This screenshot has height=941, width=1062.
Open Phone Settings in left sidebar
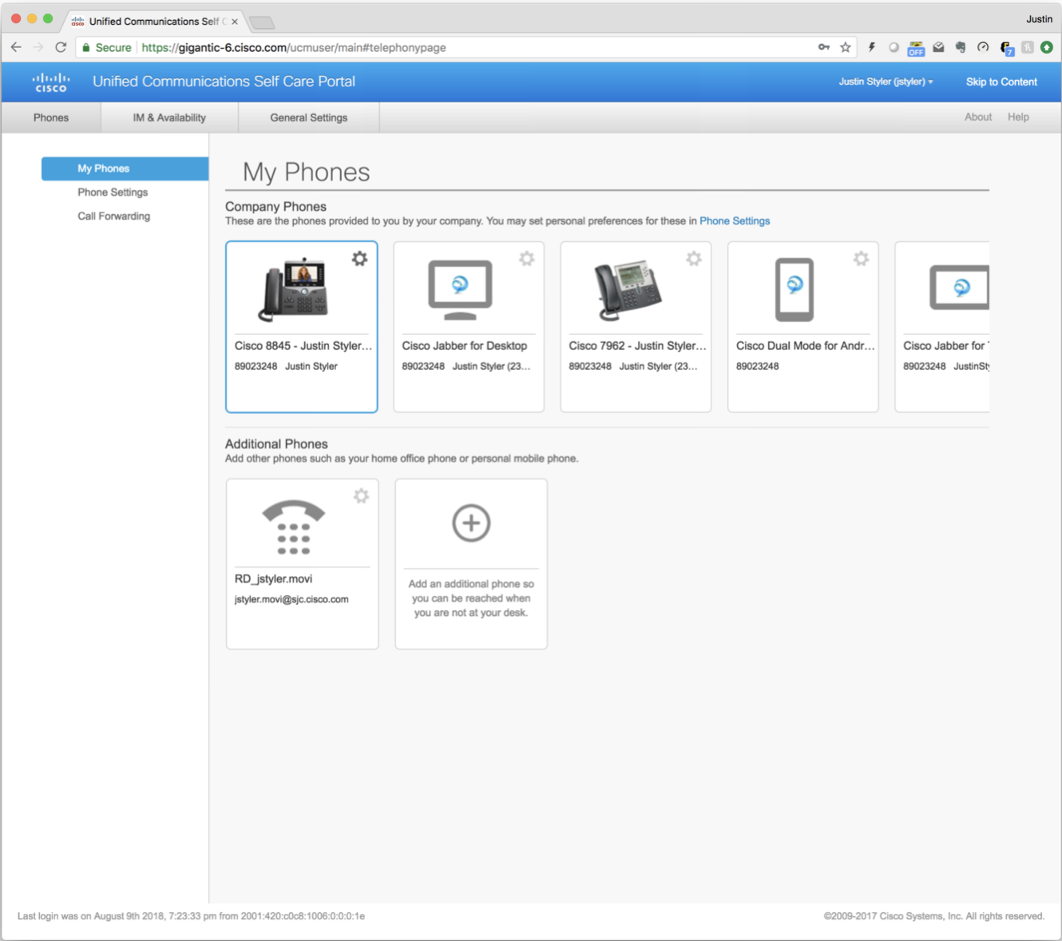click(113, 193)
